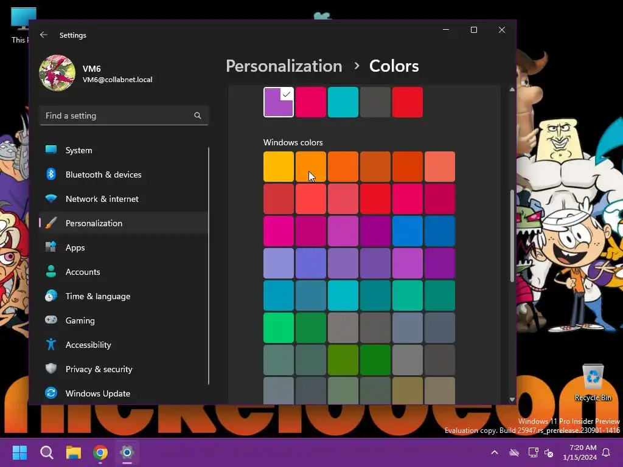Click the network tray icon
Viewport: 623px width, 467px height.
tap(533, 452)
